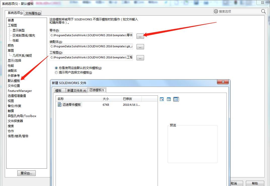270x186 pixels.
Task: Select 提示用户选择文件模板 option
Action: [x=56, y=72]
